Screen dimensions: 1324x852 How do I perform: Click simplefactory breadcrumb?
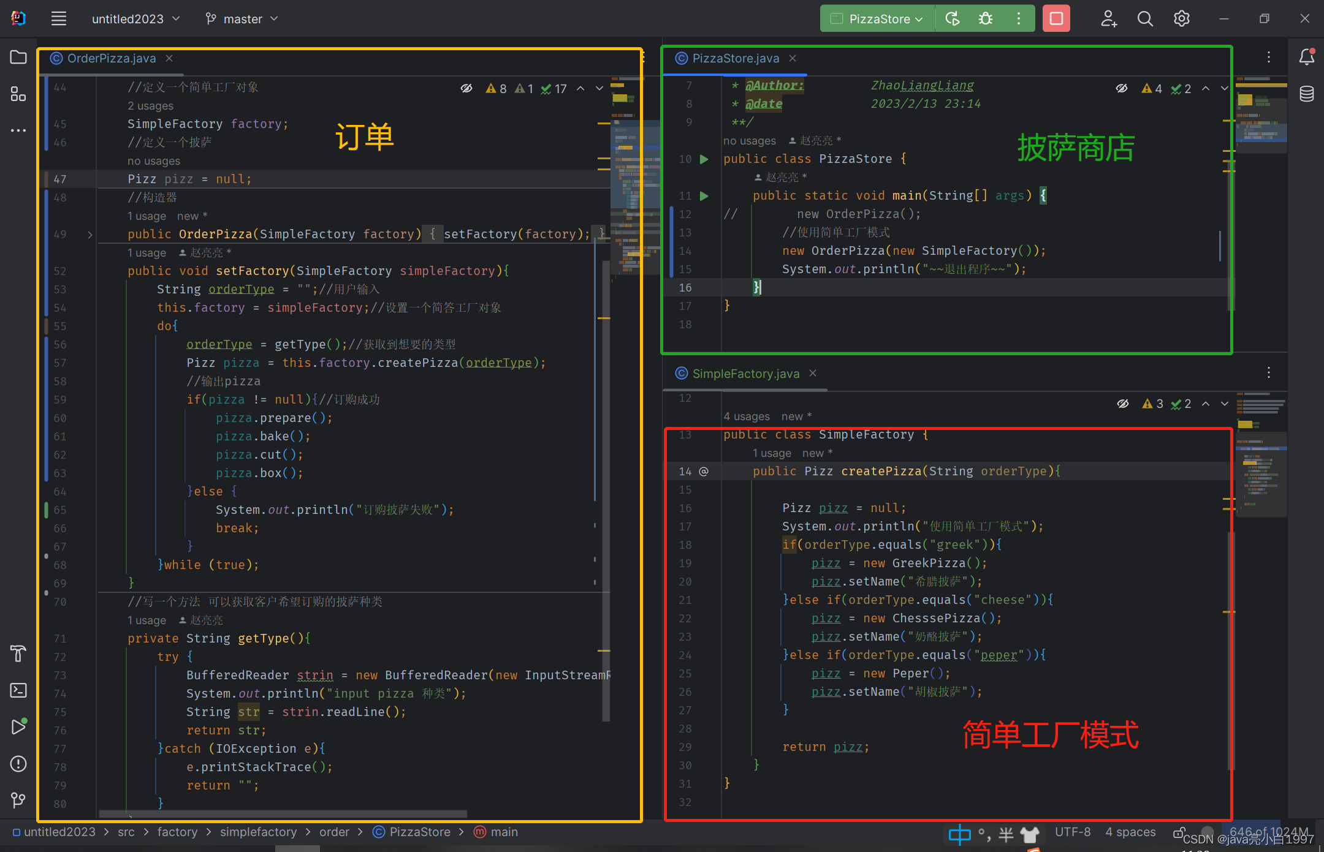[x=258, y=832]
